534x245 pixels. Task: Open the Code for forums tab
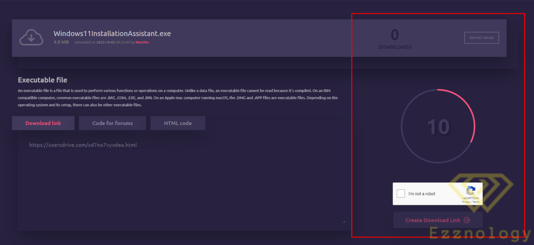point(112,123)
